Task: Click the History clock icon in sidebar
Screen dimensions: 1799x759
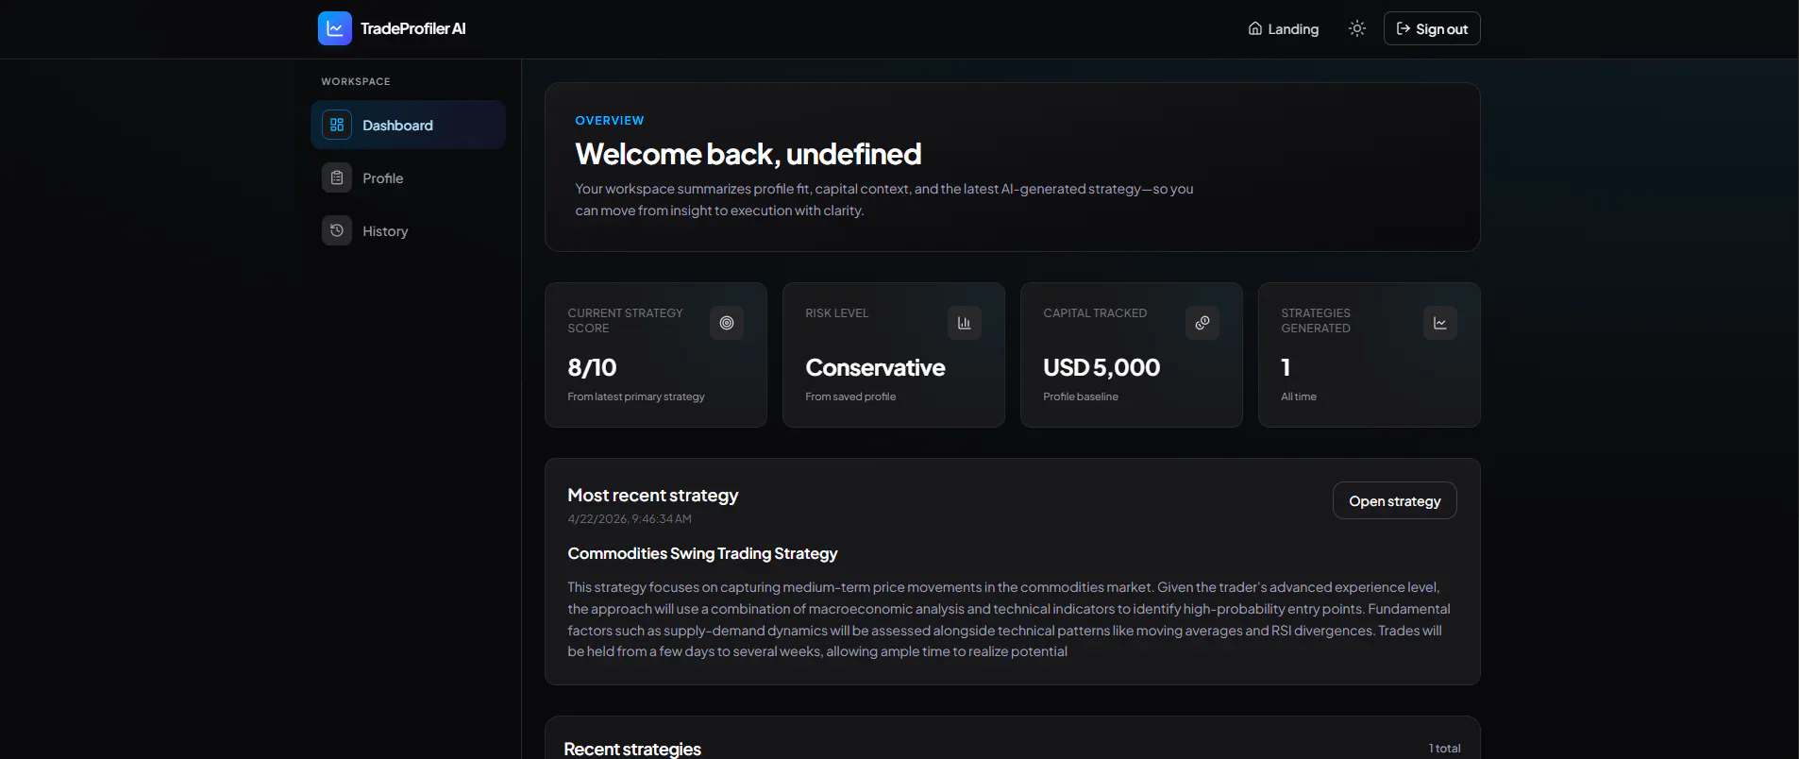Action: tap(337, 230)
